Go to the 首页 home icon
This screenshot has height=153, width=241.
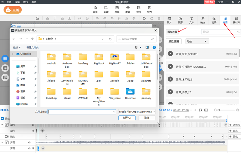95,10
